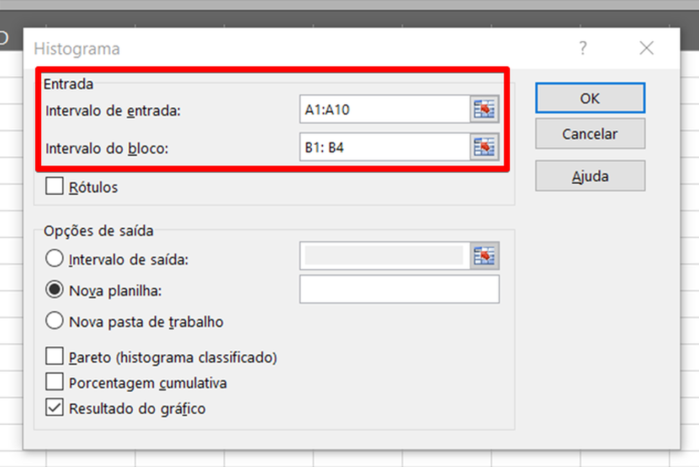699x467 pixels.
Task: Click the Histograma dialog title
Action: coord(77,49)
